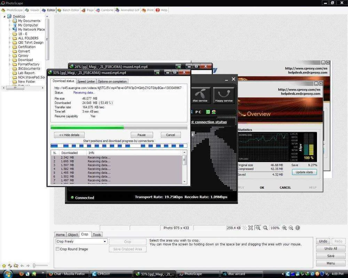This screenshot has width=348, height=278.
Task: Click Update stats in CPROXY window
Action: coord(304,172)
